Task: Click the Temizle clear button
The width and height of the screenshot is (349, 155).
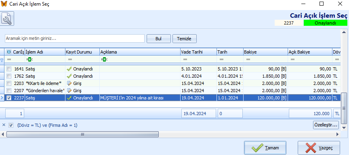Action: pyautogui.click(x=184, y=39)
